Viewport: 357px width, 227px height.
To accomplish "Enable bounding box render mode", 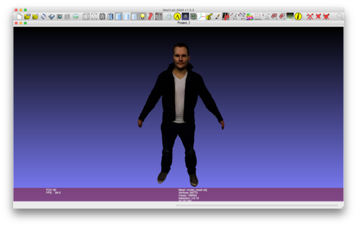I will click(86, 16).
